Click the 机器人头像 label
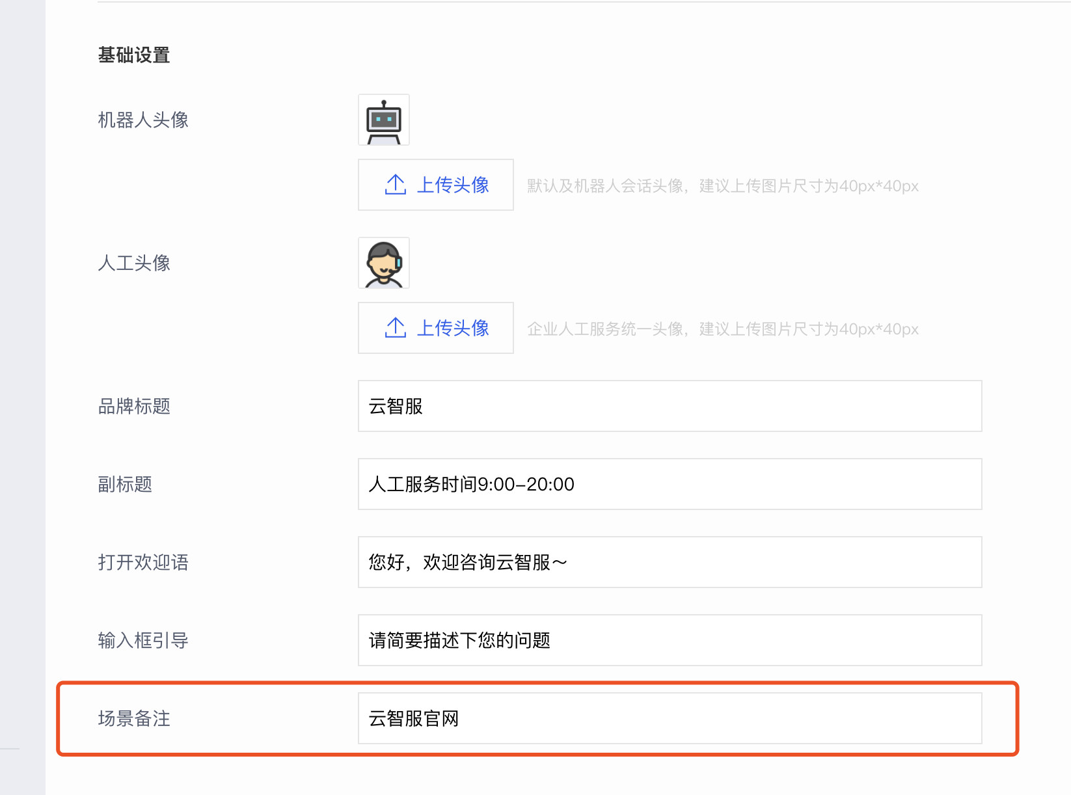 (143, 120)
